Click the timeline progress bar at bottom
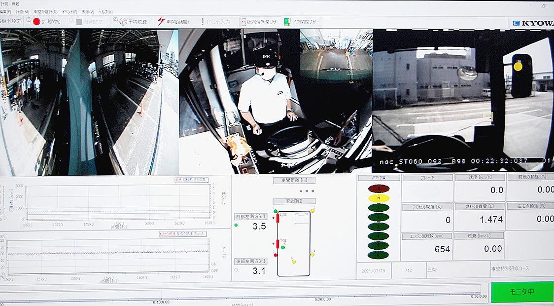 pos(241,289)
